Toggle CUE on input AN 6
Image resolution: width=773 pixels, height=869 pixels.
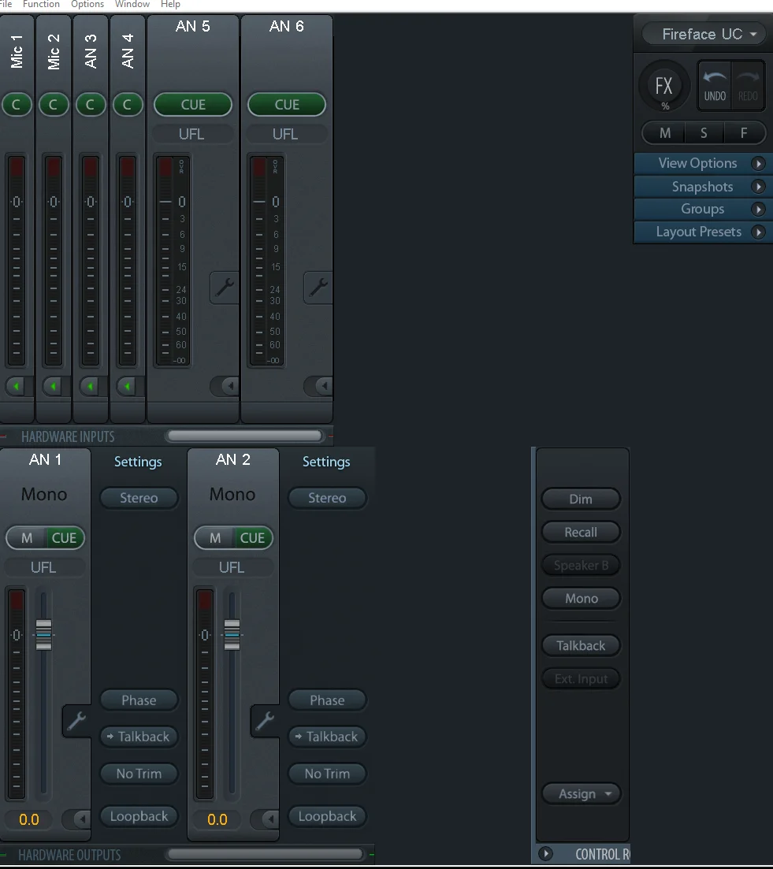pyautogui.click(x=287, y=105)
